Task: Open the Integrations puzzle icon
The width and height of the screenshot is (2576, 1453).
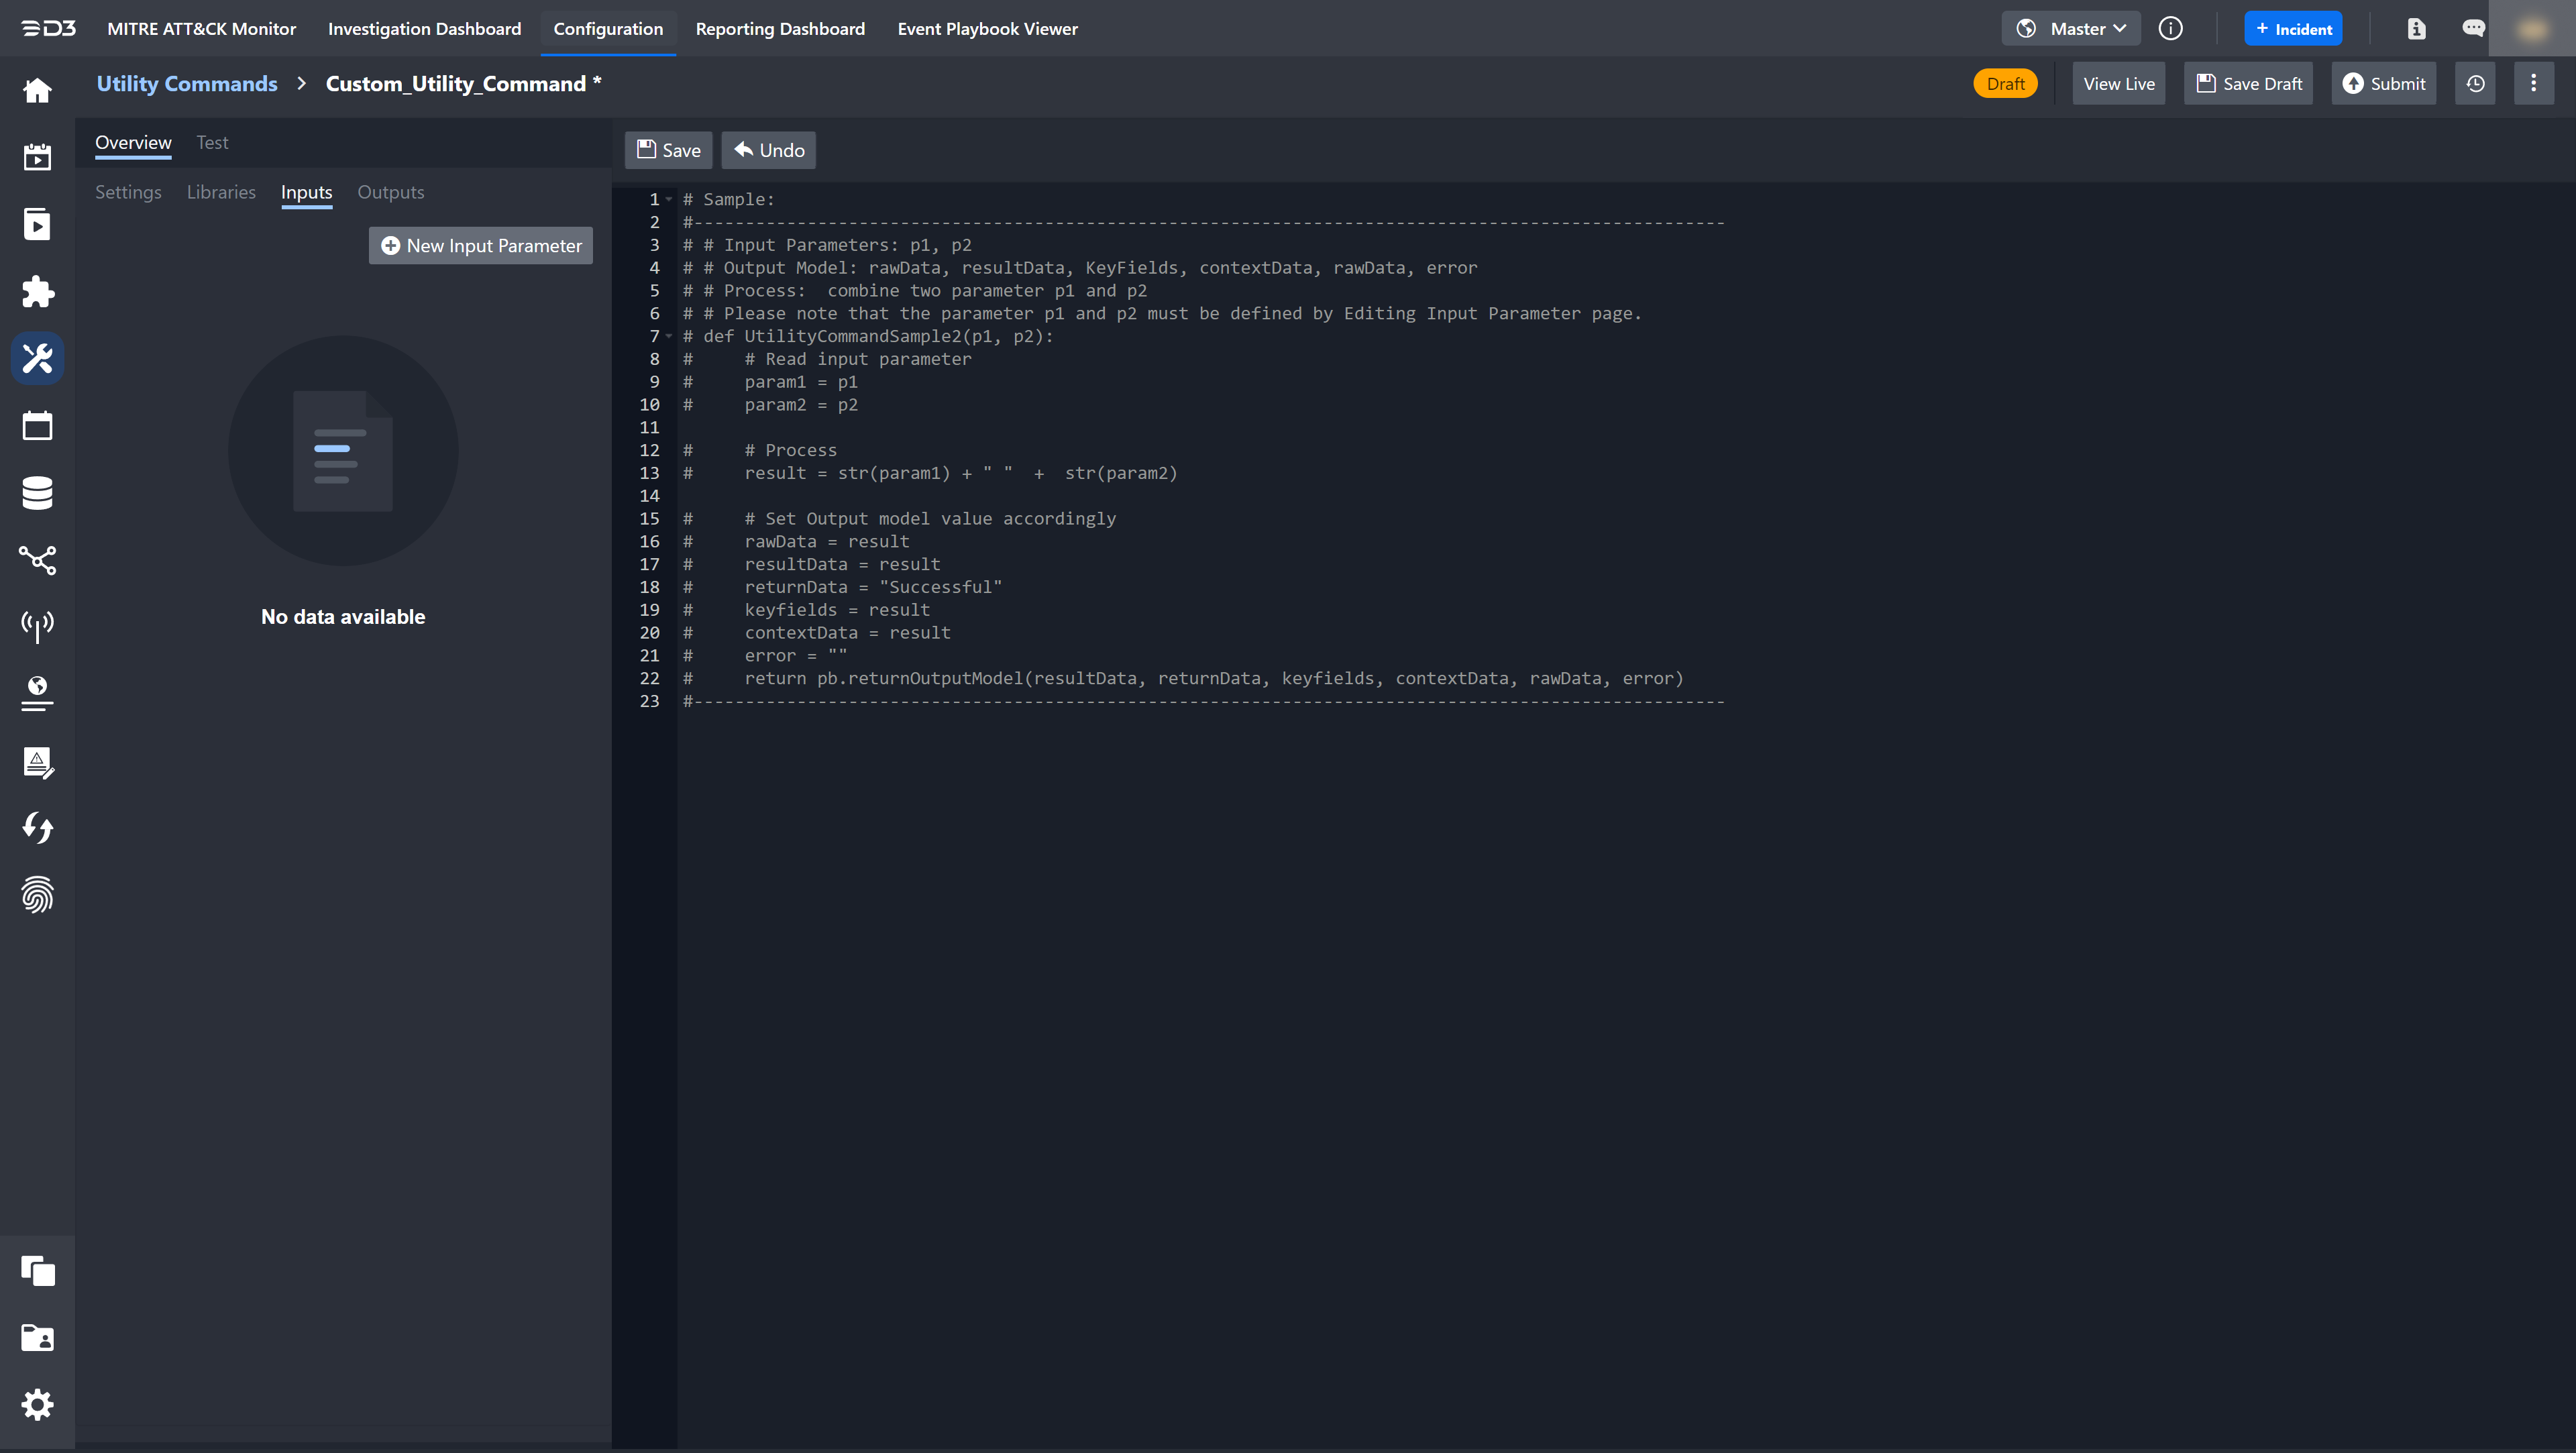Action: (x=37, y=292)
